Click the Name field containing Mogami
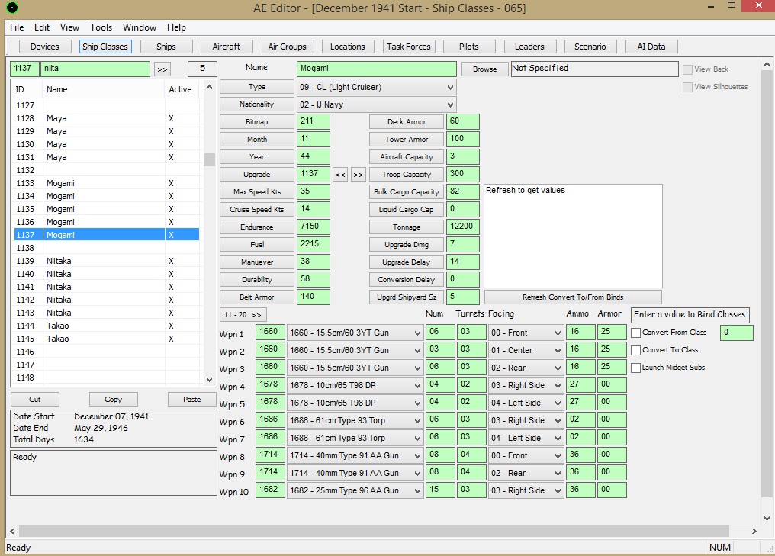The height and width of the screenshot is (556, 775). click(x=376, y=69)
